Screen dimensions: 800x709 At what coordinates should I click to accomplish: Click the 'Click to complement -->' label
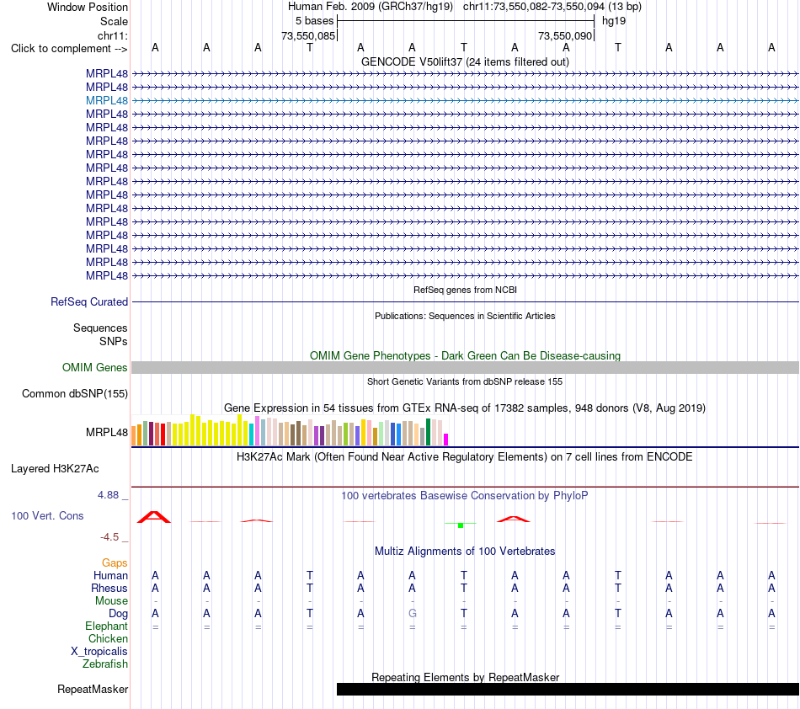[x=69, y=49]
